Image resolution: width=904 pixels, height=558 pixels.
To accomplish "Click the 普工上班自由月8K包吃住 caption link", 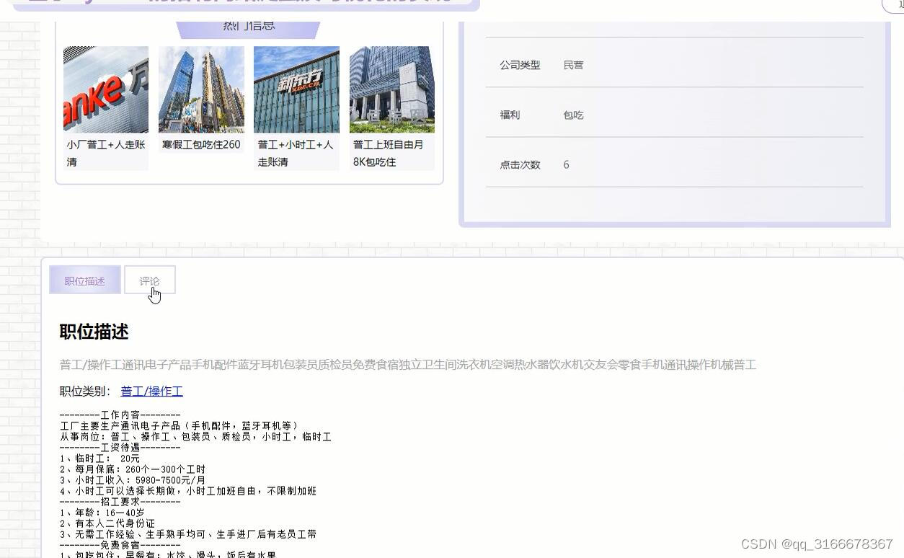I will pos(391,153).
